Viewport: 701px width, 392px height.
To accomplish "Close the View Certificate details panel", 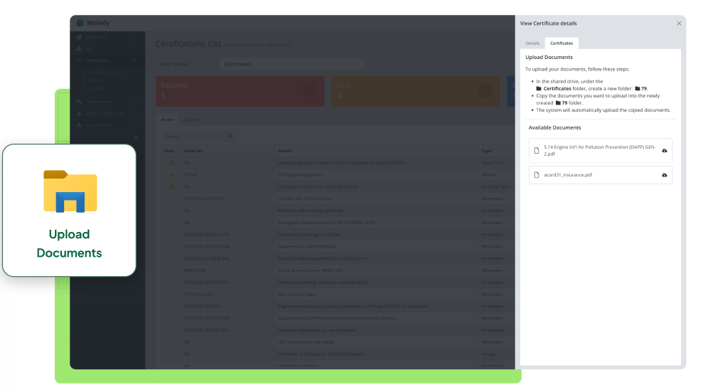I will point(679,23).
